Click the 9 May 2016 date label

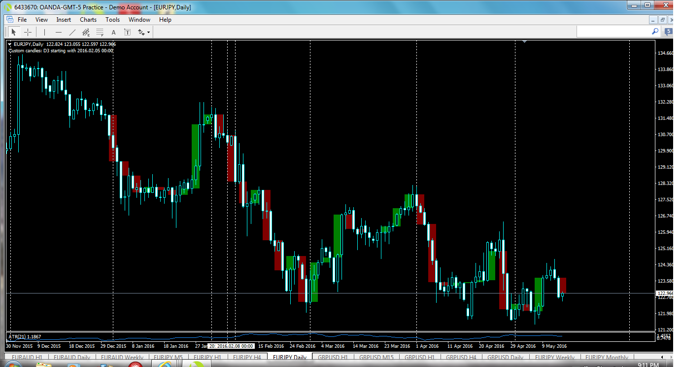tap(554, 346)
